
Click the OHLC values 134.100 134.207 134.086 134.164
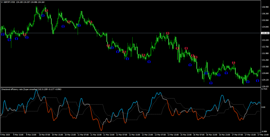(x=30, y=2)
